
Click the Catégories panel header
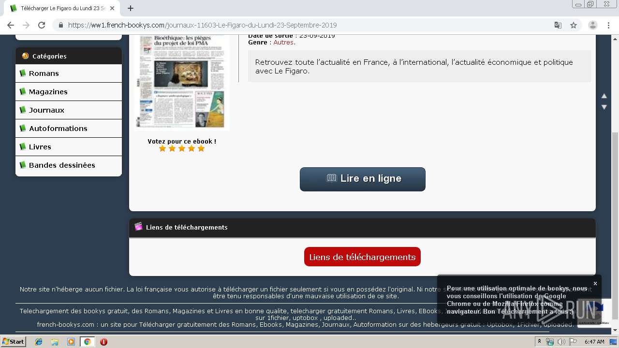[x=69, y=56]
